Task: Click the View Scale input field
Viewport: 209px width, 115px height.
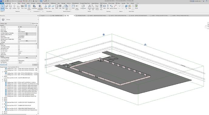Action: (27, 27)
